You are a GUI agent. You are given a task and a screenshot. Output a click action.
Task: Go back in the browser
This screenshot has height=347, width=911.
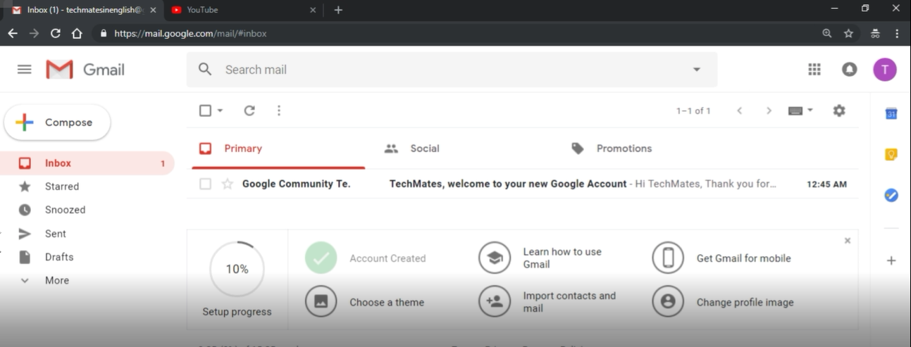click(13, 33)
